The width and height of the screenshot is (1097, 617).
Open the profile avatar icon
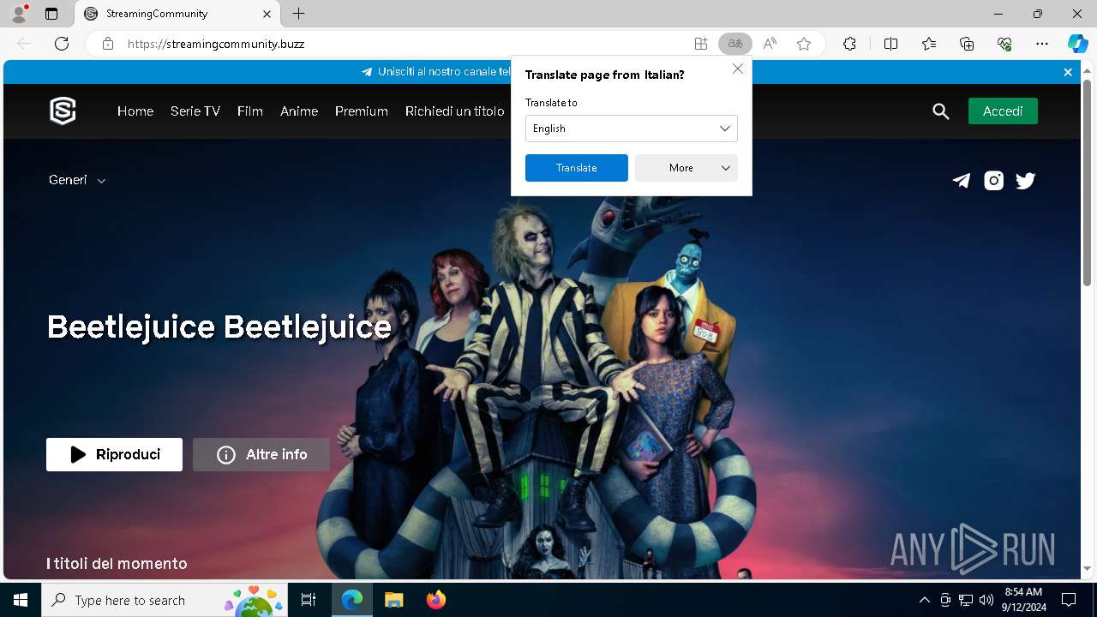pos(19,14)
